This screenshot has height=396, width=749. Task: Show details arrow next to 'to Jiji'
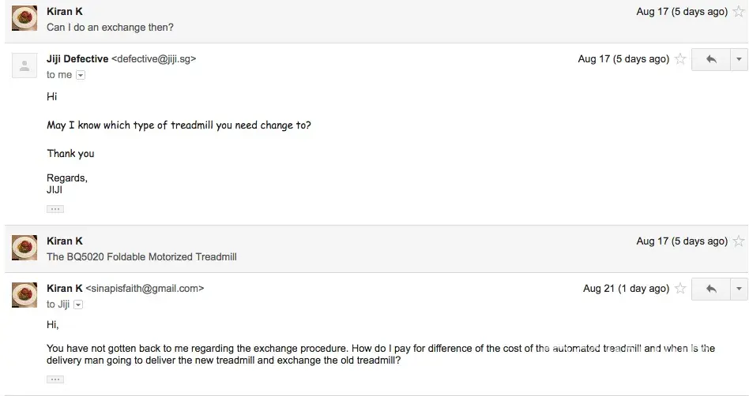pos(78,304)
